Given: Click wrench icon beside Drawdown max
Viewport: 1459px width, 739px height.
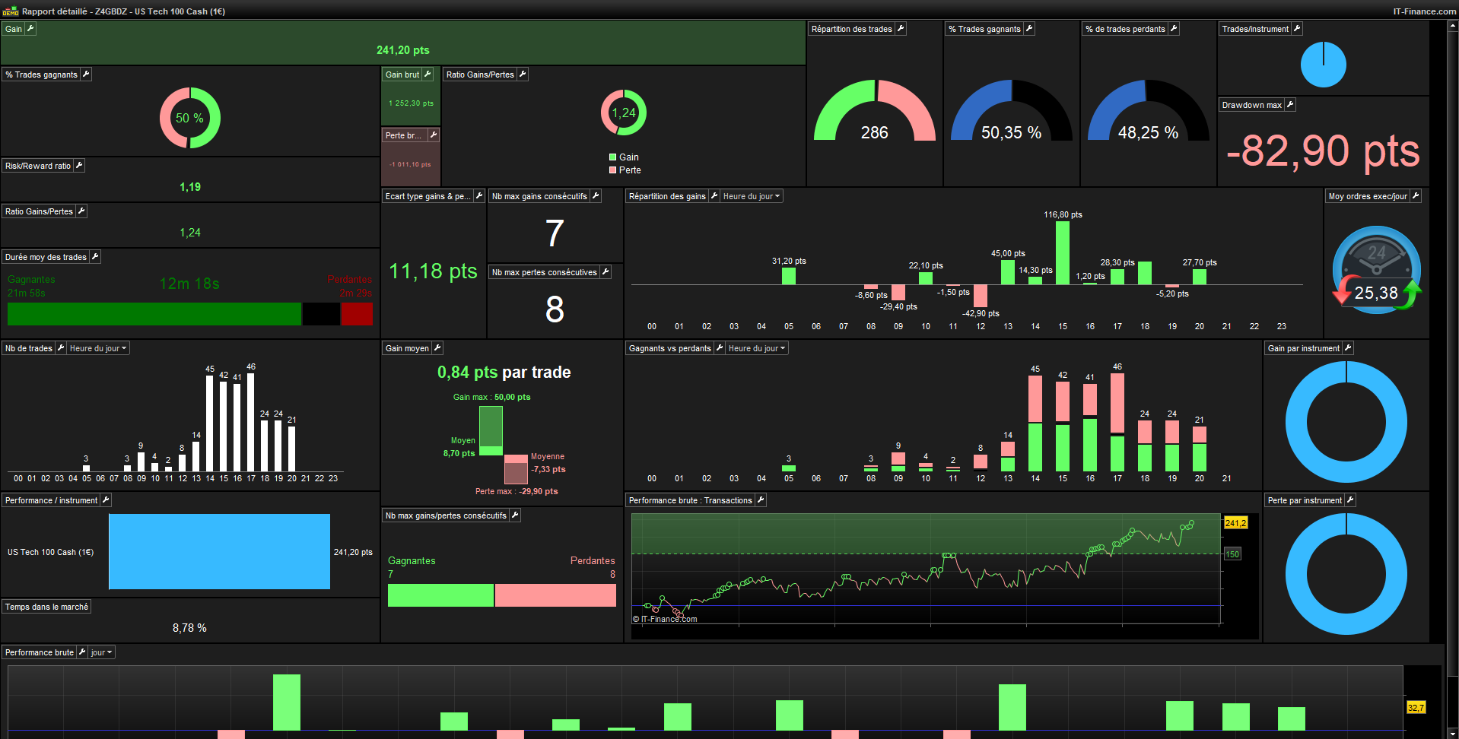Looking at the screenshot, I should click(x=1290, y=105).
